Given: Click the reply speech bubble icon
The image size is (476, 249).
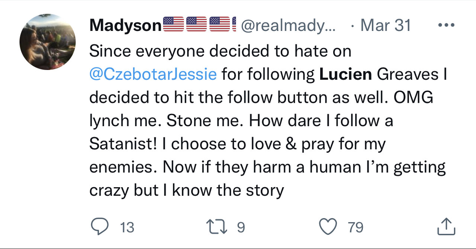Looking at the screenshot, I should [x=99, y=226].
